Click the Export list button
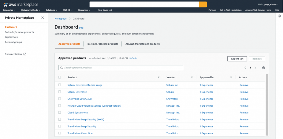Image resolution: width=283 pixels, height=139 pixels. tap(237, 59)
